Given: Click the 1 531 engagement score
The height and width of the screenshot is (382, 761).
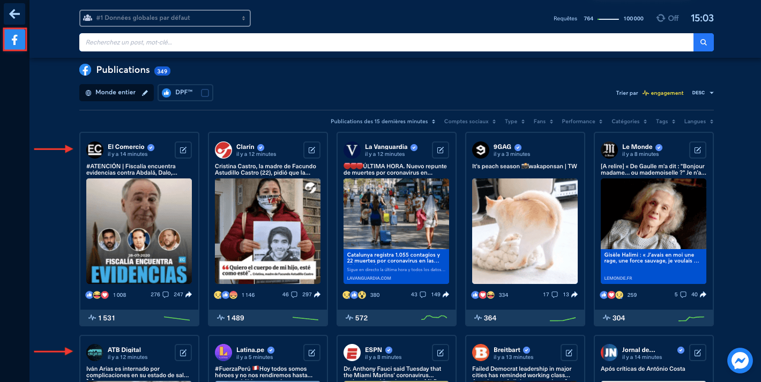Looking at the screenshot, I should [102, 318].
